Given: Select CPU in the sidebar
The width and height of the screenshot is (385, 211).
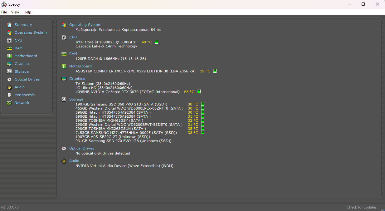Looking at the screenshot, I should point(18,40).
